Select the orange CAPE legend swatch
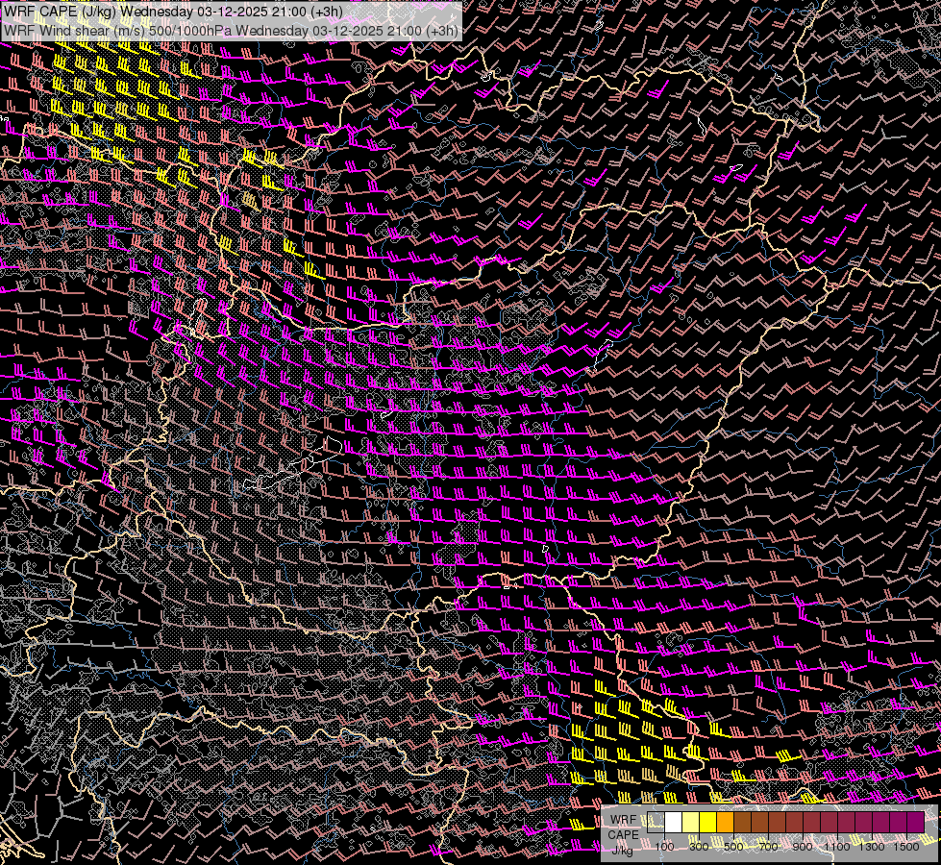Viewport: 941px width, 865px height. [x=726, y=822]
